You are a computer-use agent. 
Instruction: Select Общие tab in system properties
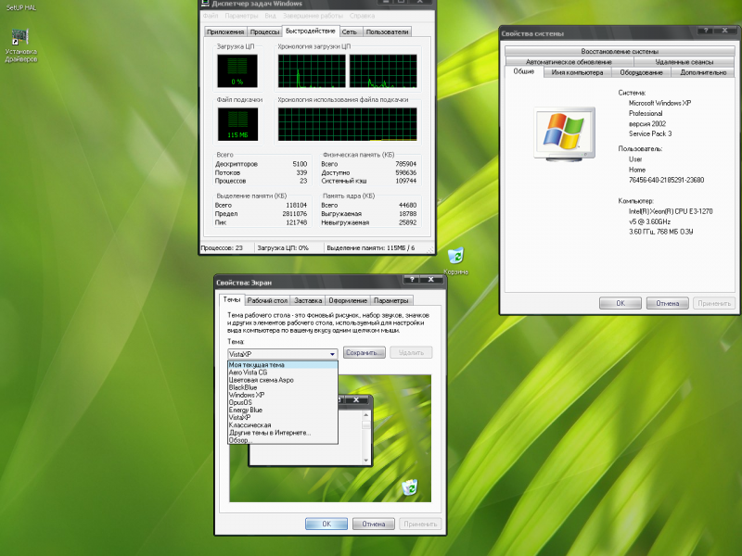(524, 71)
